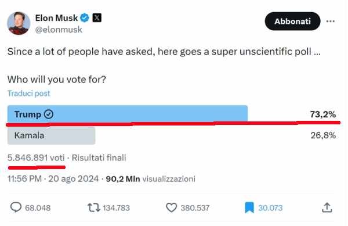
Task: Open Elon Musk's profile picture
Action: [19, 23]
